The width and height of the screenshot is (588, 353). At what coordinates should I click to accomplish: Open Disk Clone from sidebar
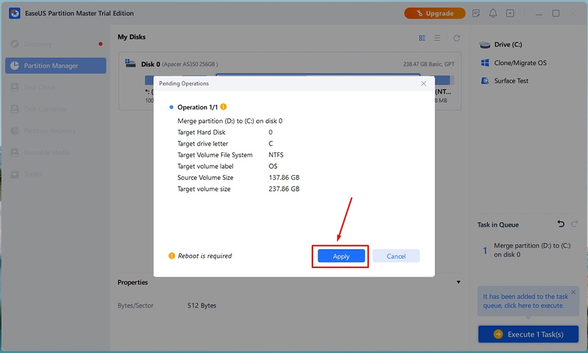coord(56,87)
